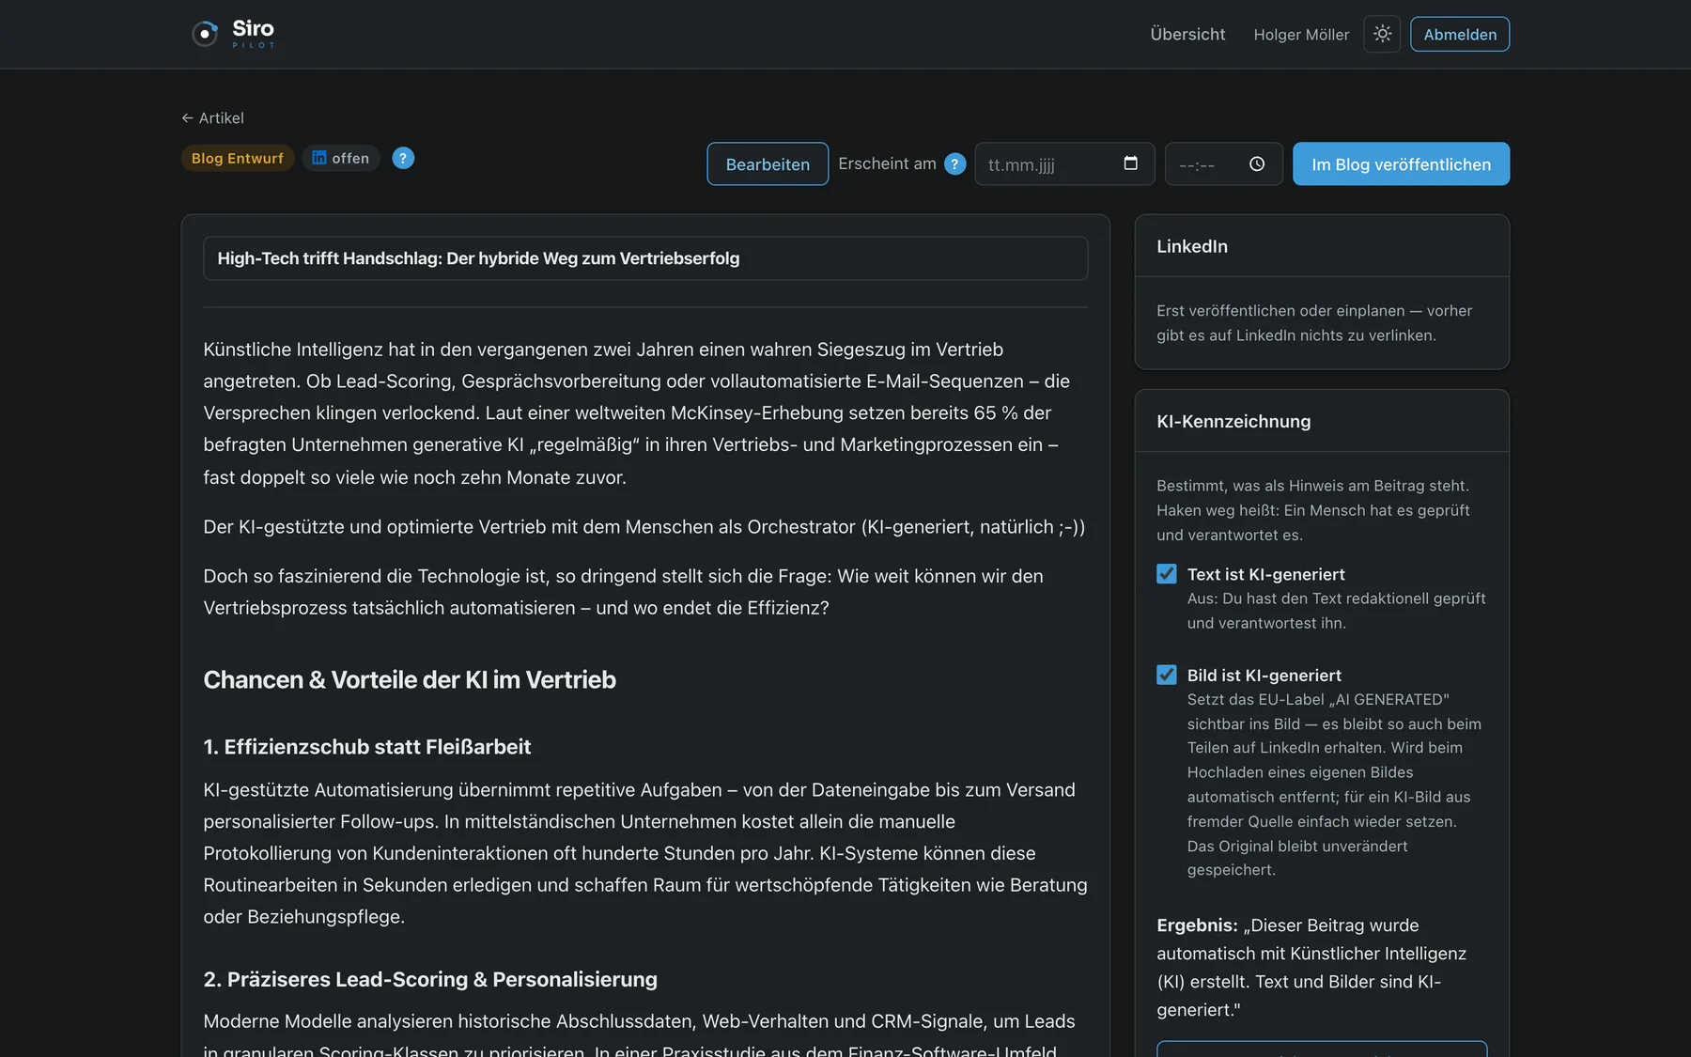Viewport: 1691px width, 1057px height.
Task: Open help icon beside Erscheint am
Action: coord(954,164)
